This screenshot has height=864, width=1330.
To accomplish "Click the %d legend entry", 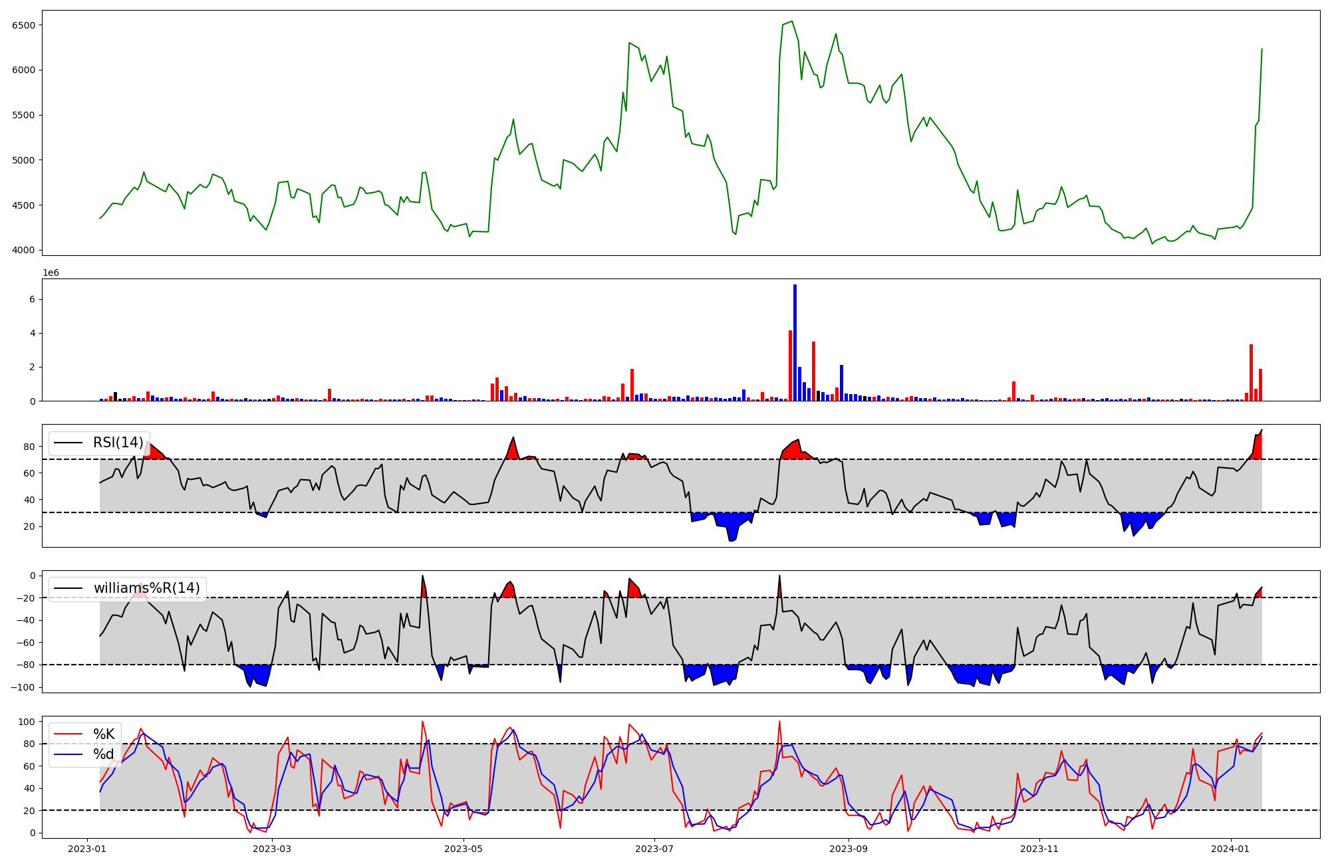I will click(x=103, y=754).
